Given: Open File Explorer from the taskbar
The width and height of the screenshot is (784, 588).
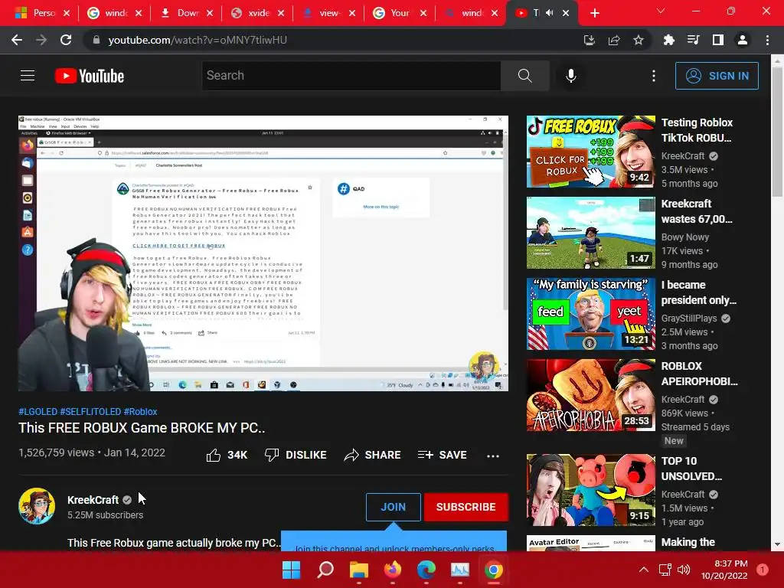Looking at the screenshot, I should 359,570.
